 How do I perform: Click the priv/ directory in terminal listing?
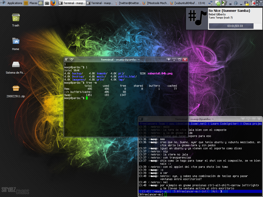(x=100, y=80)
